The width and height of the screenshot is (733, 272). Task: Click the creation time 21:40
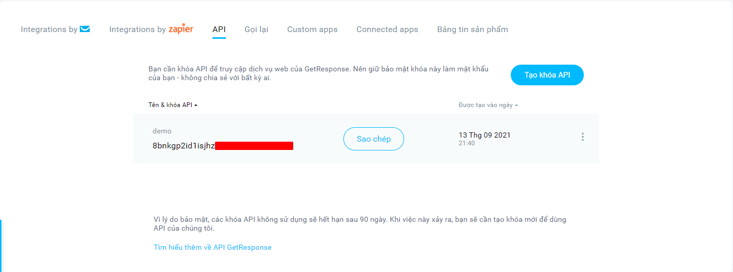[x=467, y=143]
